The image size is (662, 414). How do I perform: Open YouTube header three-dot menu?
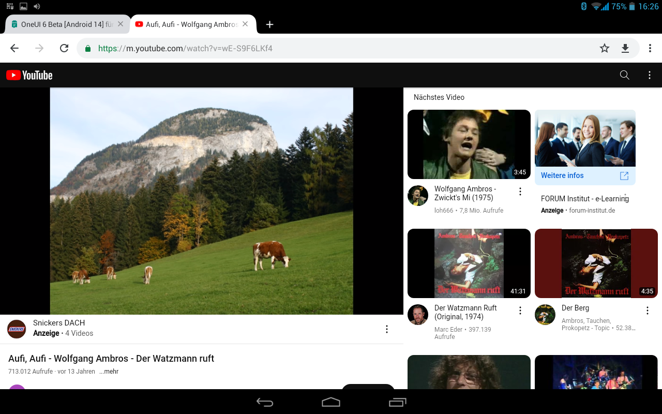pos(650,75)
